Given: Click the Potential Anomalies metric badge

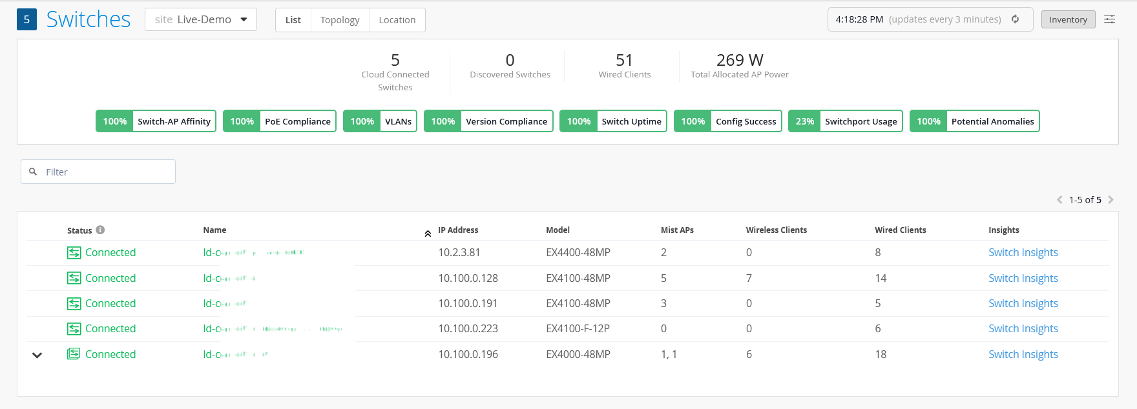Looking at the screenshot, I should (x=975, y=121).
